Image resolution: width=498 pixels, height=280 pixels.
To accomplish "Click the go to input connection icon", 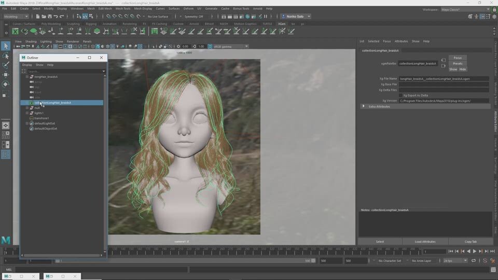I will [444, 60].
